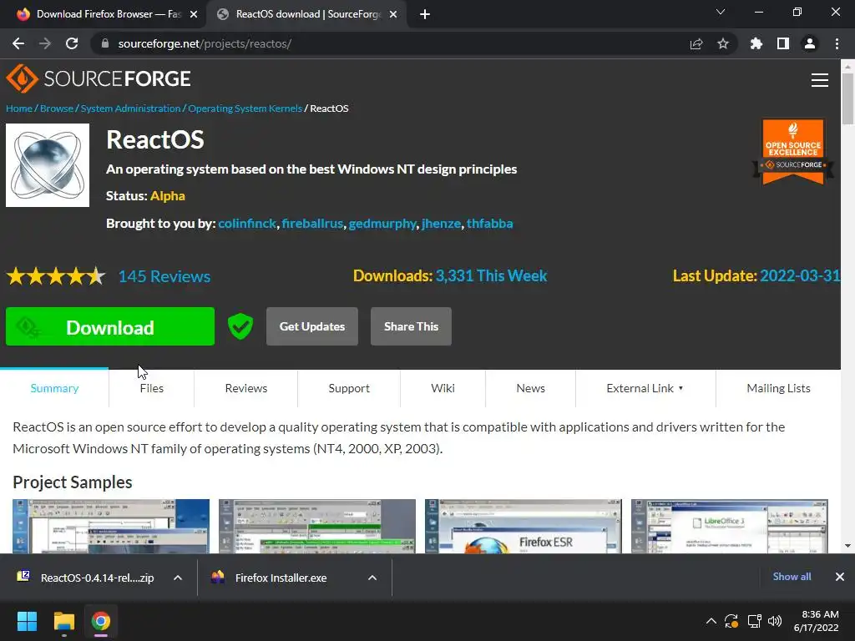Viewport: 855px width, 641px height.
Task: Expand options for Firefox Installer.exe download
Action: click(372, 578)
